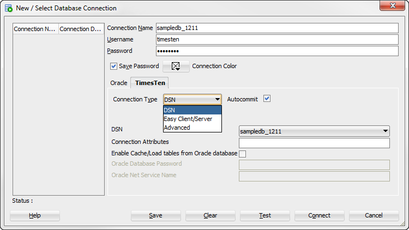The width and height of the screenshot is (409, 230).
Task: Click the Password field
Action: (x=277, y=51)
